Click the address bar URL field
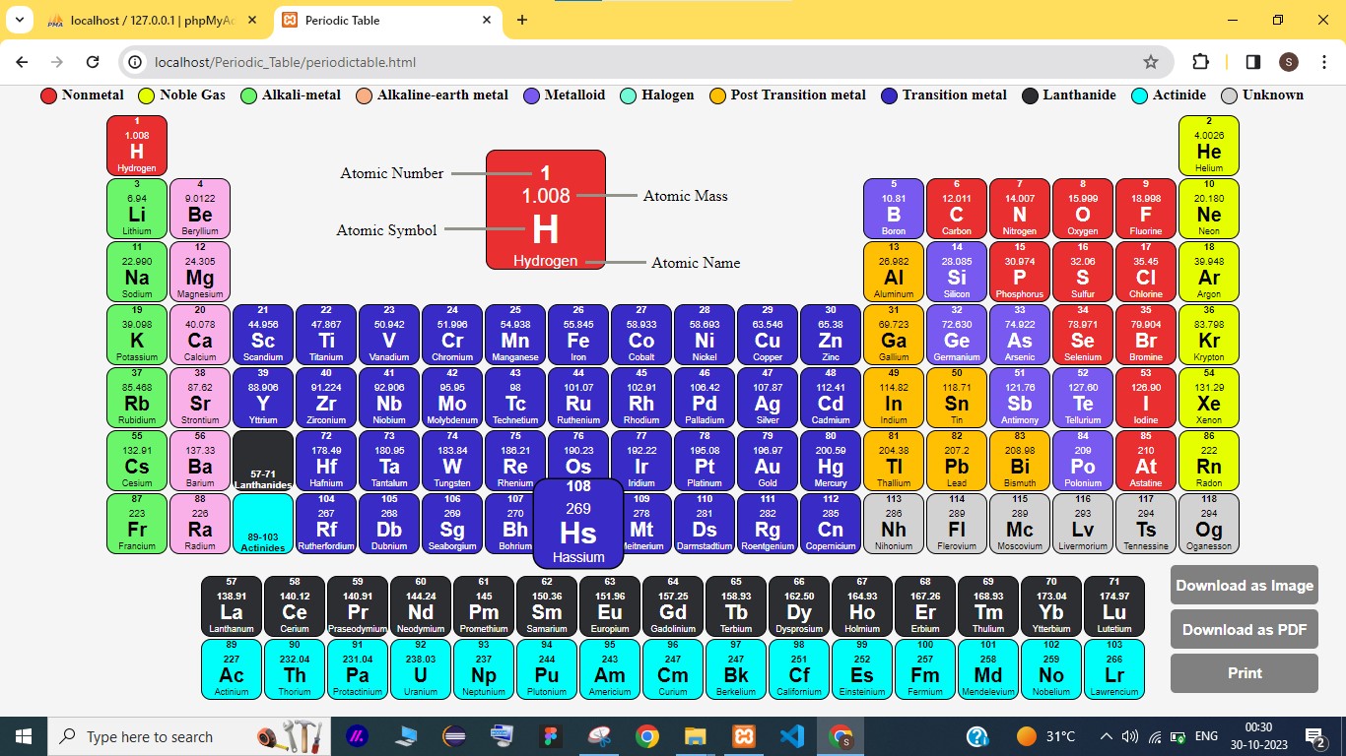This screenshot has height=756, width=1346. click(631, 62)
